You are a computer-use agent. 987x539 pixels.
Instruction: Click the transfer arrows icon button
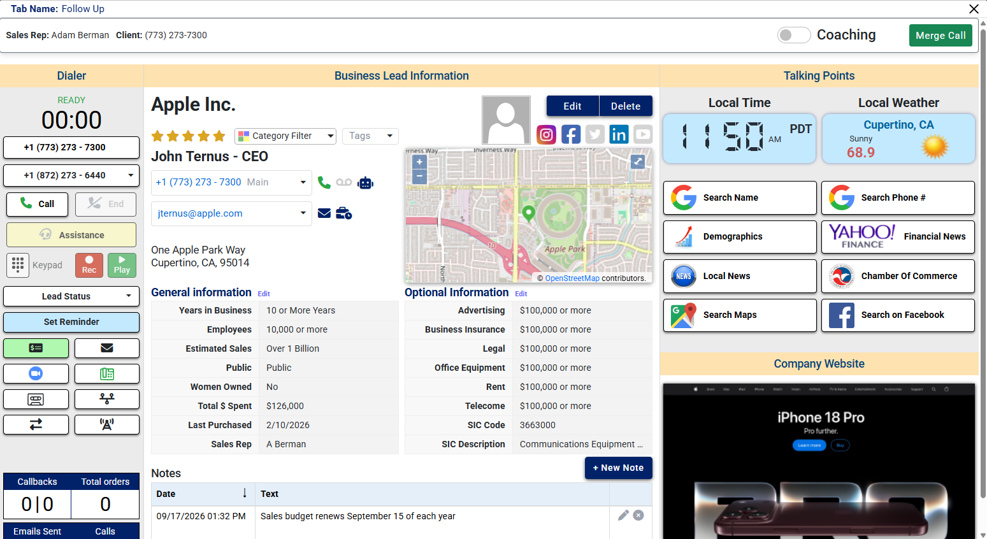(x=36, y=424)
